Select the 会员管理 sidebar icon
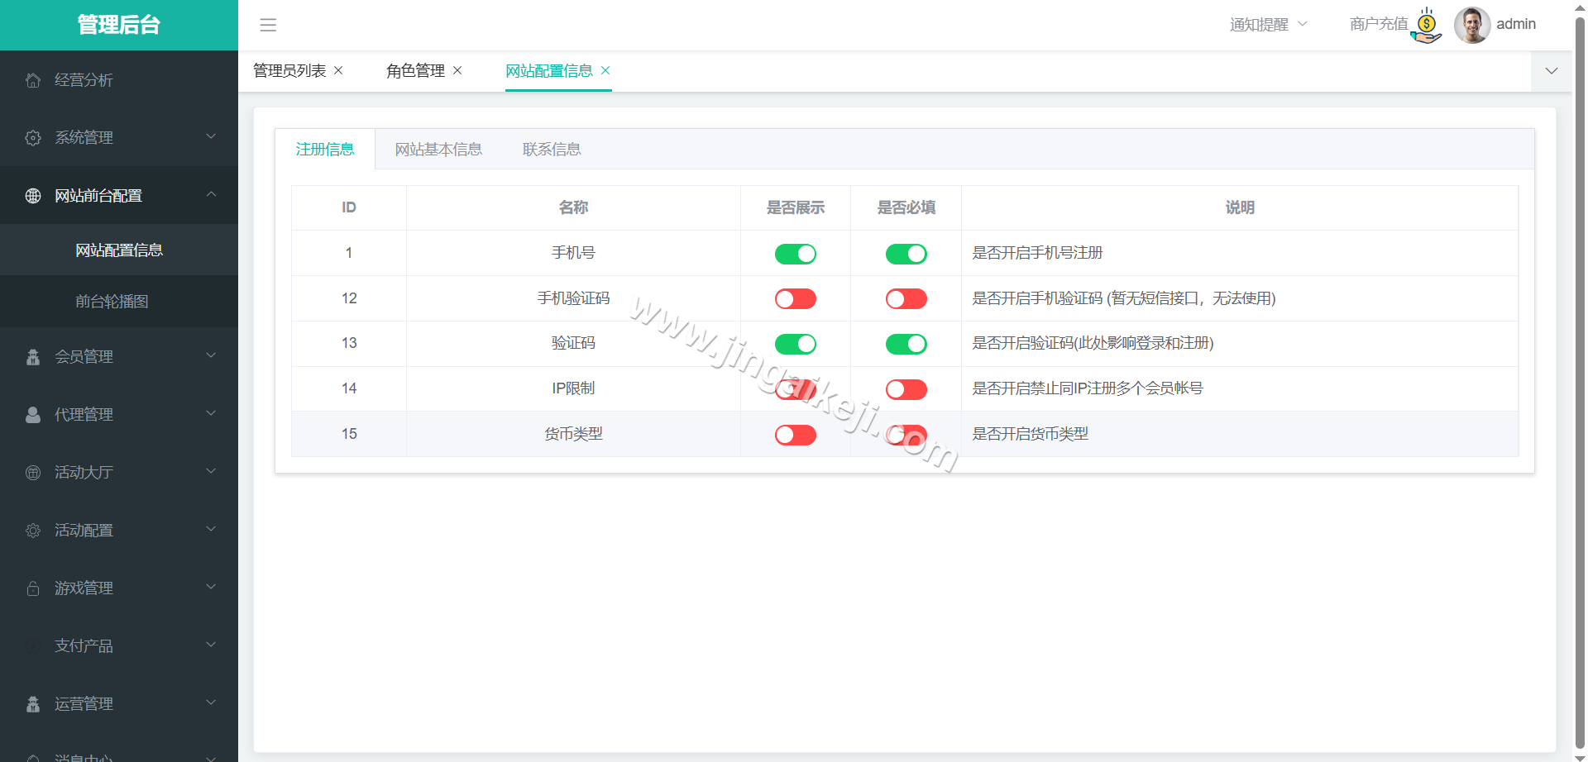 coord(33,356)
